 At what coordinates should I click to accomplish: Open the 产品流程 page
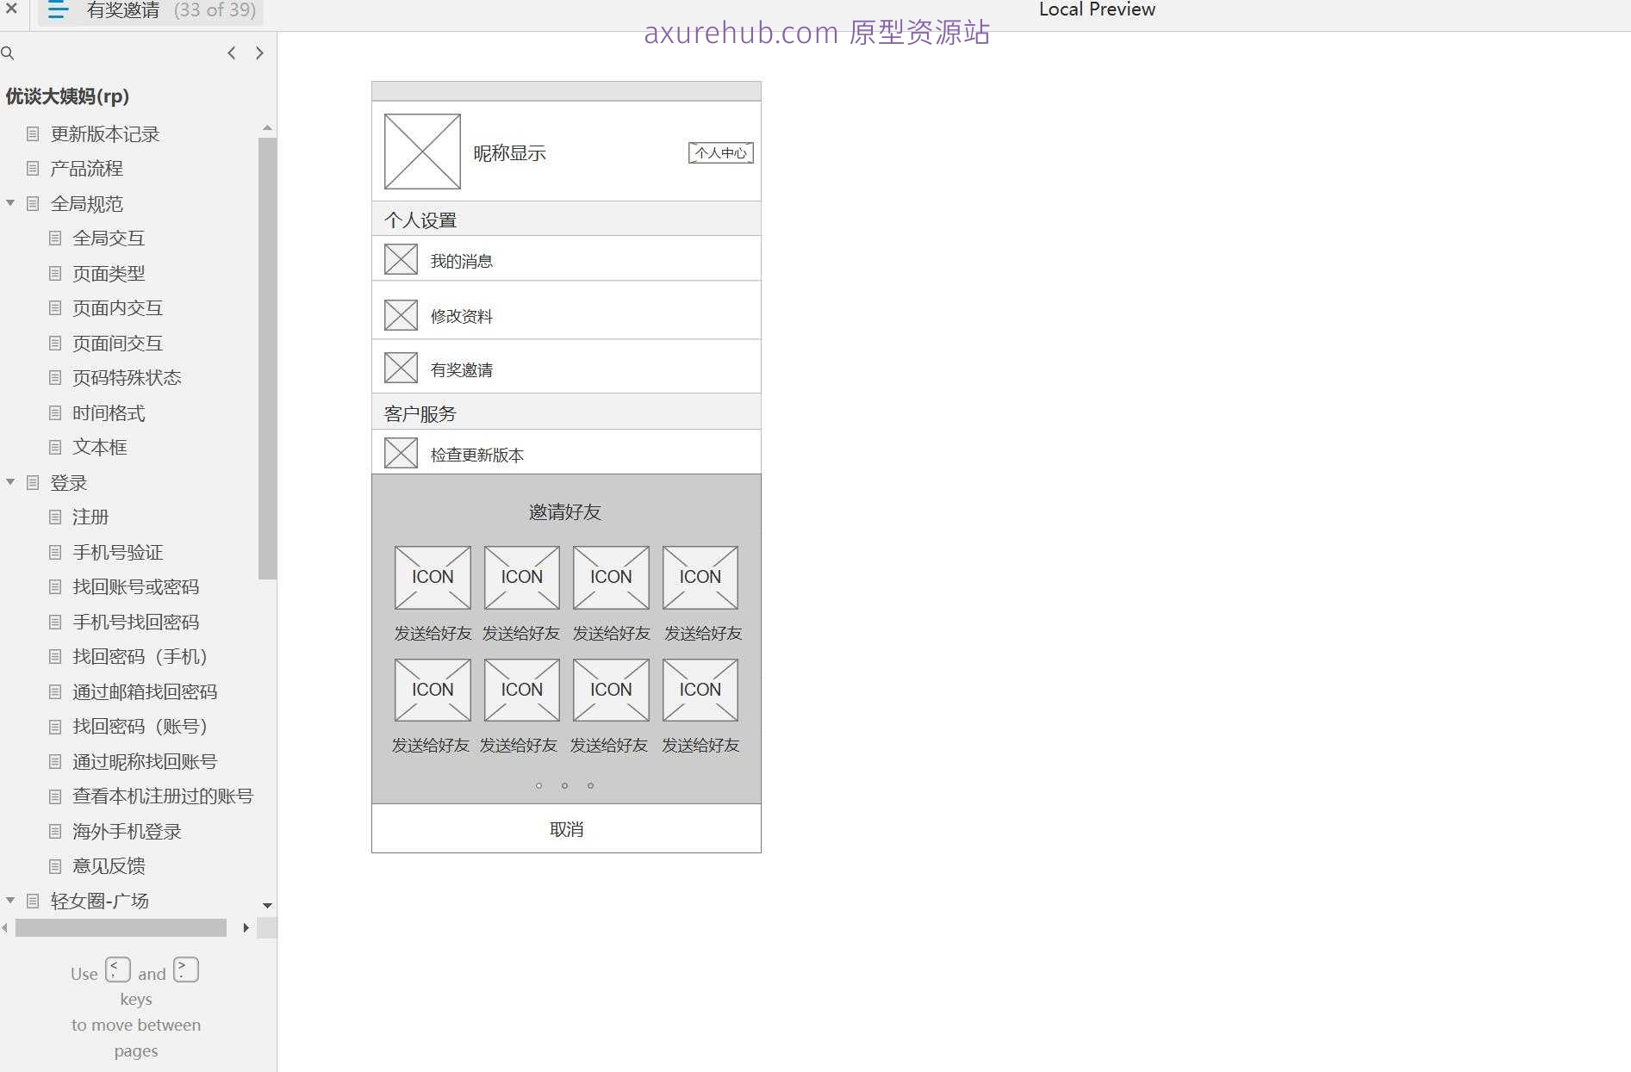tap(86, 169)
